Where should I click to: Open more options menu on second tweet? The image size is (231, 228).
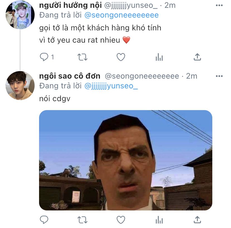pos(219,76)
